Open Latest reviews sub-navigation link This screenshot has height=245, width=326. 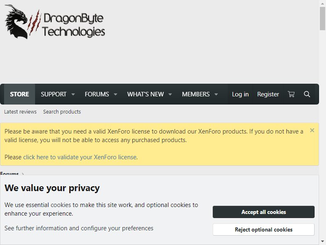point(20,111)
